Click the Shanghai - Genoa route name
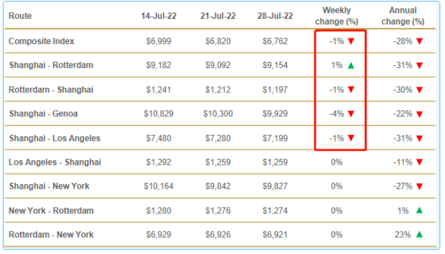The image size is (445, 254). tap(43, 114)
